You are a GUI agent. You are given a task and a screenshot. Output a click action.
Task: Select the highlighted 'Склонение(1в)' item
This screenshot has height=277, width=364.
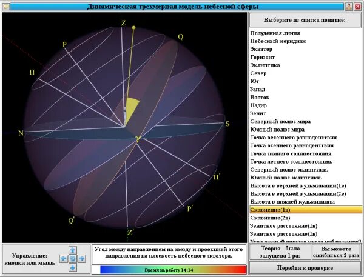pyautogui.click(x=306, y=210)
